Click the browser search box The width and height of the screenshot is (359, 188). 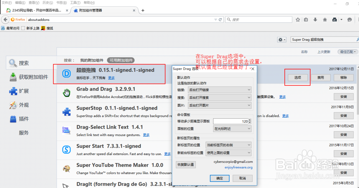(259, 20)
